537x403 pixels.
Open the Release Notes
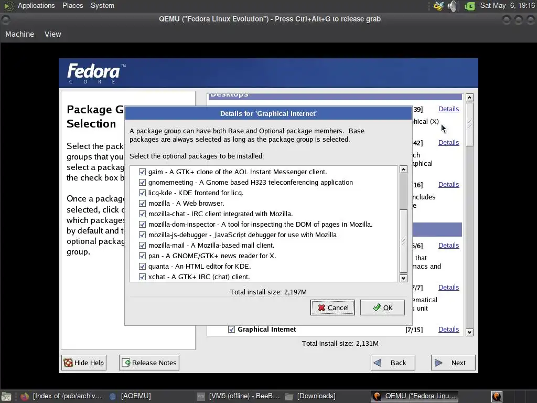149,363
